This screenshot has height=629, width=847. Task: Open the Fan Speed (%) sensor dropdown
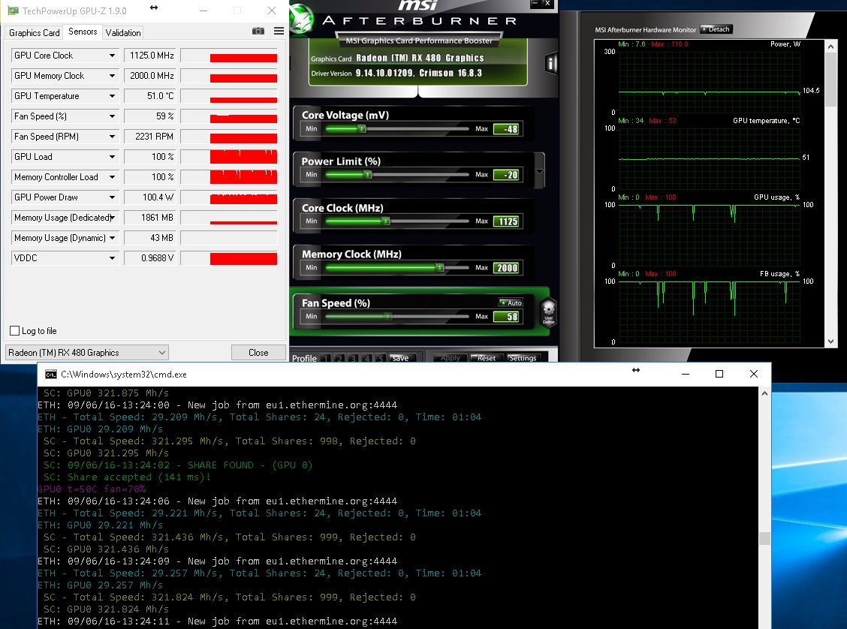click(112, 116)
